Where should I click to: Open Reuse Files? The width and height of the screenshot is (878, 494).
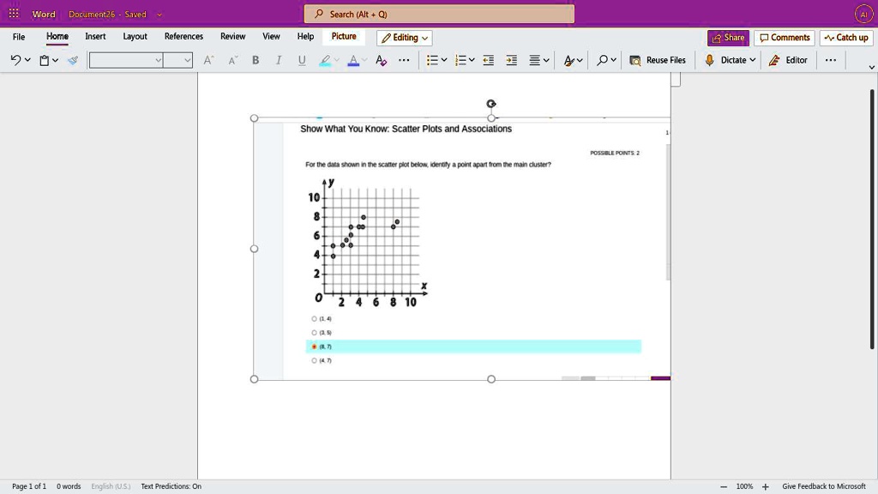coord(658,60)
